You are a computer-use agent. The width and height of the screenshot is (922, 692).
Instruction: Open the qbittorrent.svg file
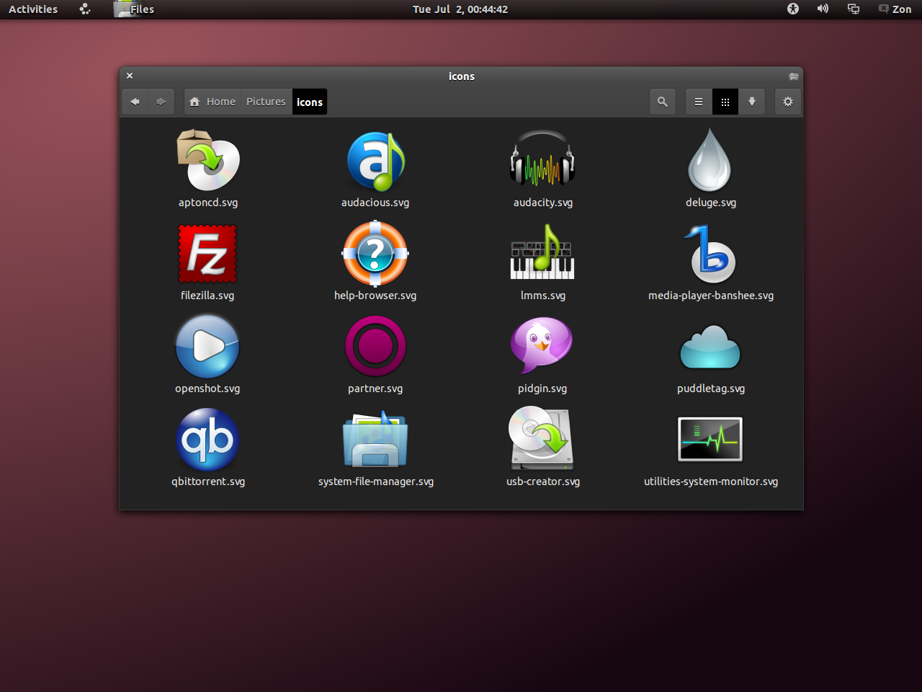point(207,440)
